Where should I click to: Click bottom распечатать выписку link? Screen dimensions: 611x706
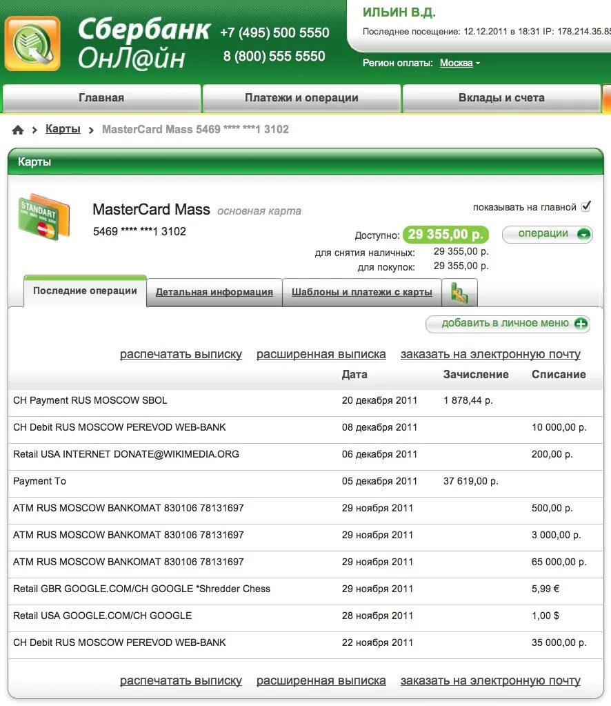click(x=181, y=680)
